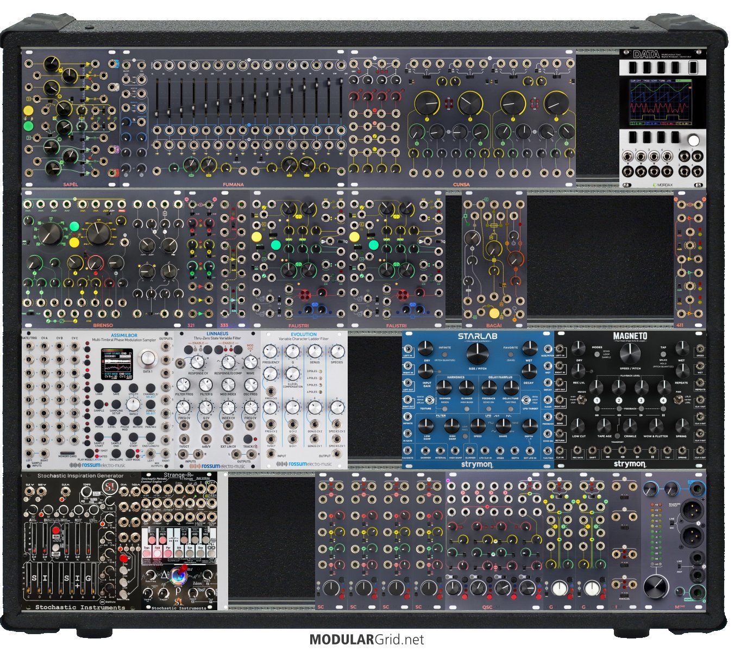734x651 pixels.
Task: Select the FUMANA filter bank module
Action: tap(234, 119)
